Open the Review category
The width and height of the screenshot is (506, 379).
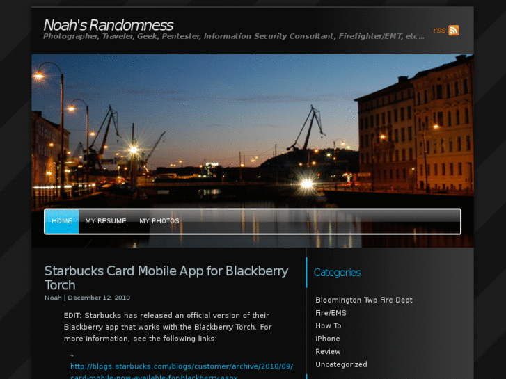[x=328, y=352]
